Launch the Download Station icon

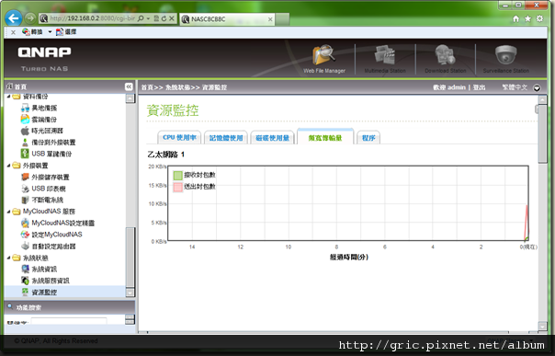pyautogui.click(x=446, y=59)
